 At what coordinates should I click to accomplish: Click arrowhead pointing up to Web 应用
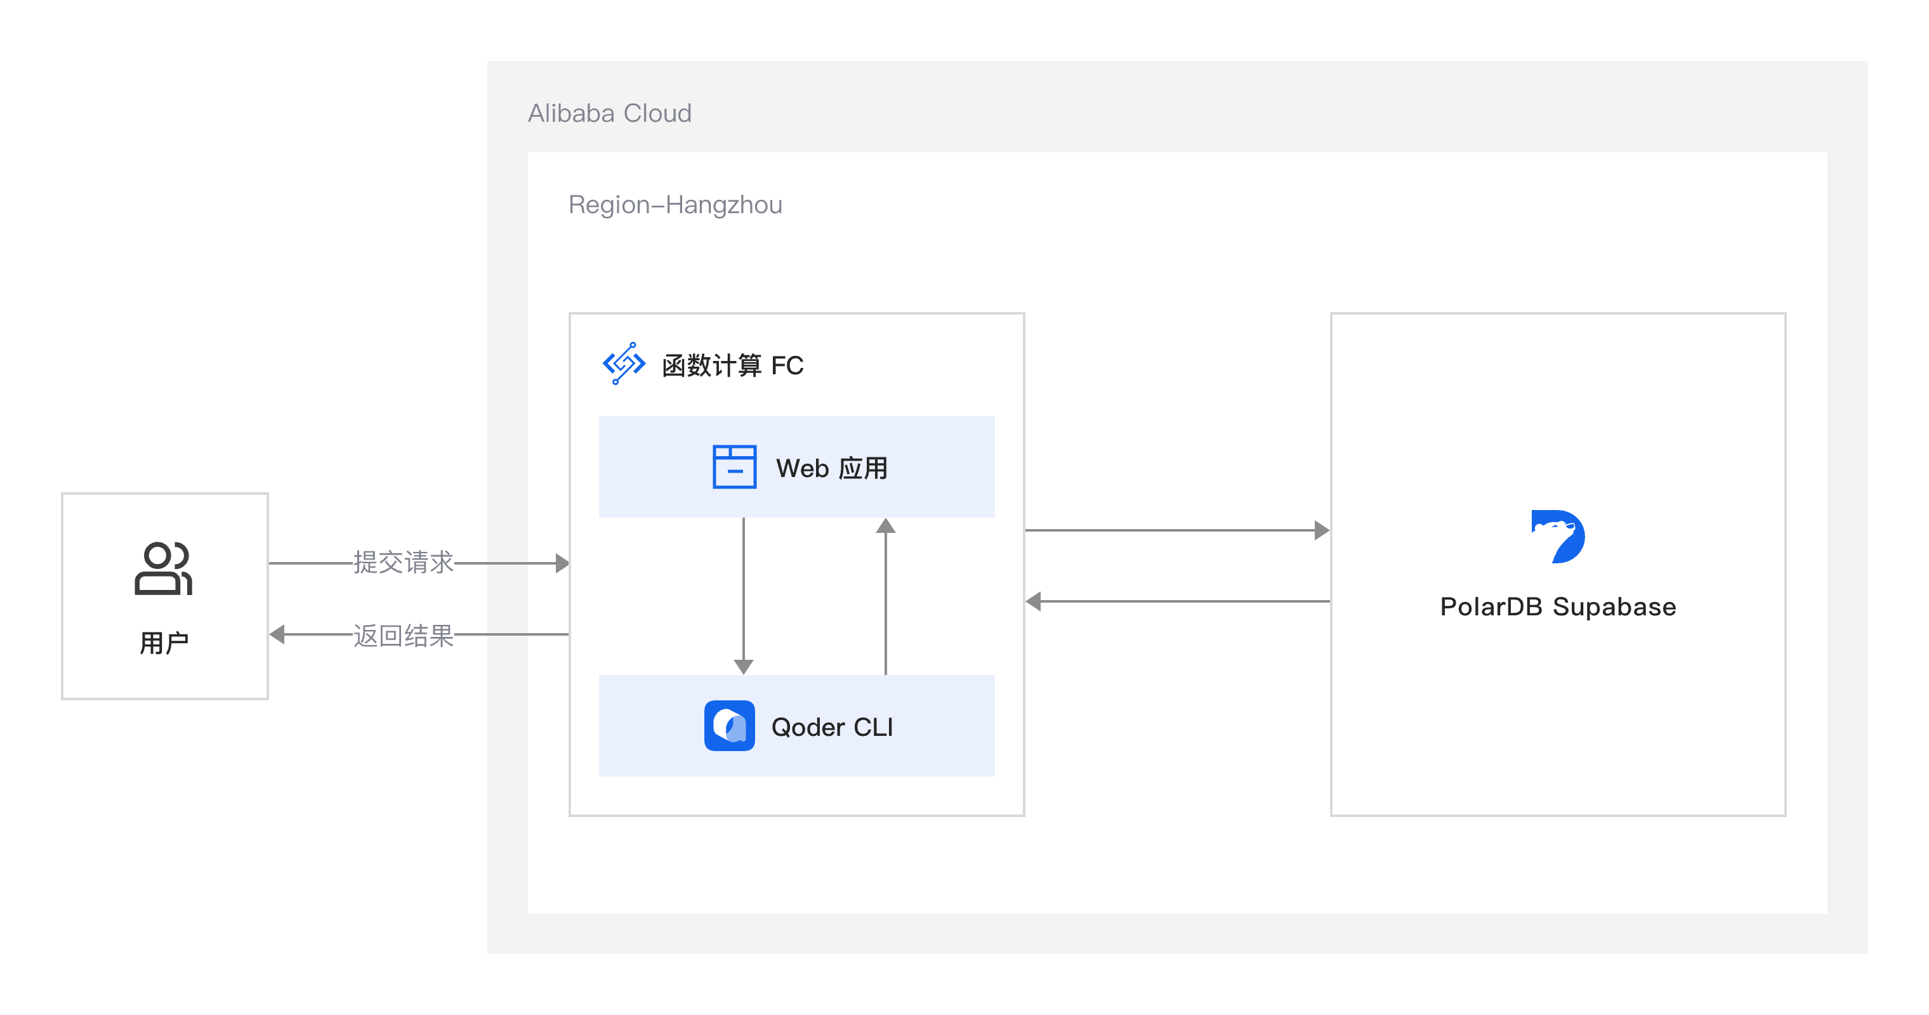886,526
